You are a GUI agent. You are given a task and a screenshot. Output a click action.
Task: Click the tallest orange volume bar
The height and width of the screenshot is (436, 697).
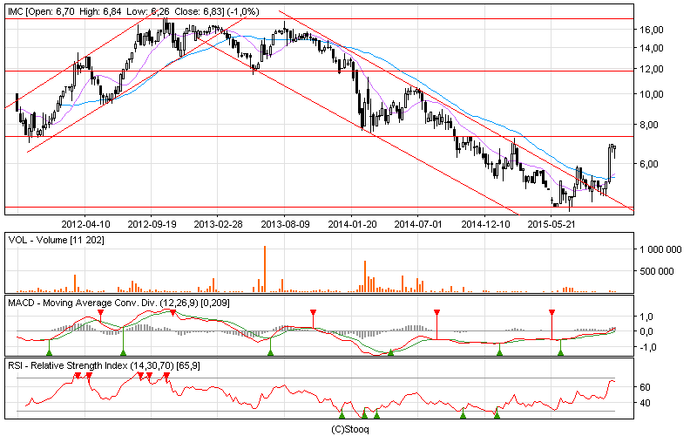[265, 269]
